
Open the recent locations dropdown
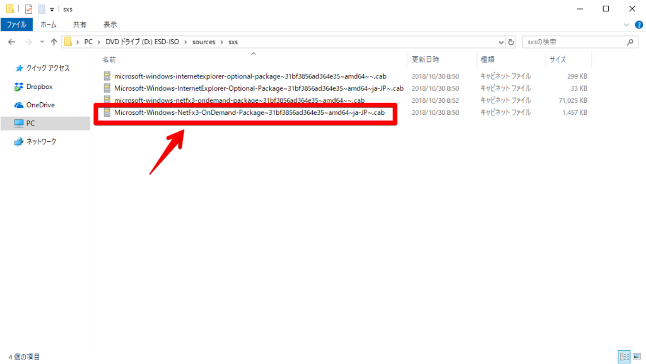[x=42, y=42]
